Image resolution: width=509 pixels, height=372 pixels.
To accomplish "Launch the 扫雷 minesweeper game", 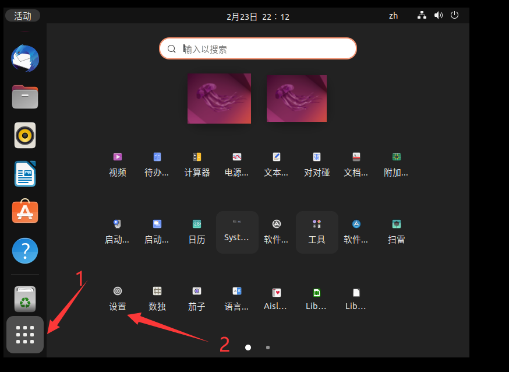I will click(x=397, y=232).
